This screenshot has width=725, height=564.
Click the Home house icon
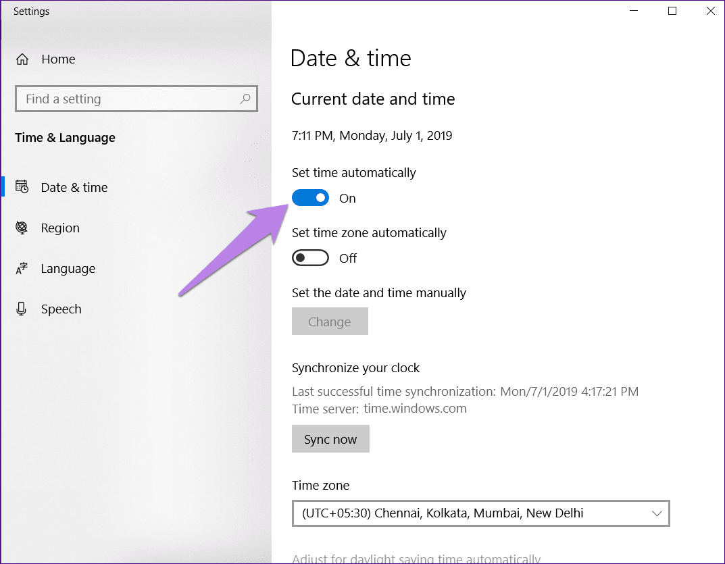point(22,59)
